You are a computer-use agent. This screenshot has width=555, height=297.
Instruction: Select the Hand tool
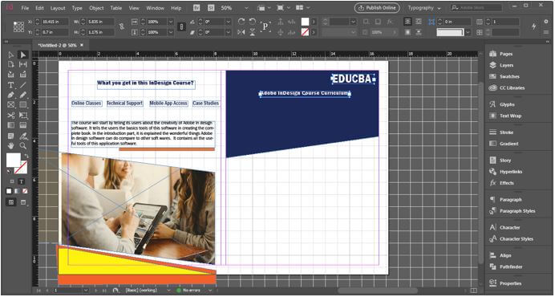point(11,145)
